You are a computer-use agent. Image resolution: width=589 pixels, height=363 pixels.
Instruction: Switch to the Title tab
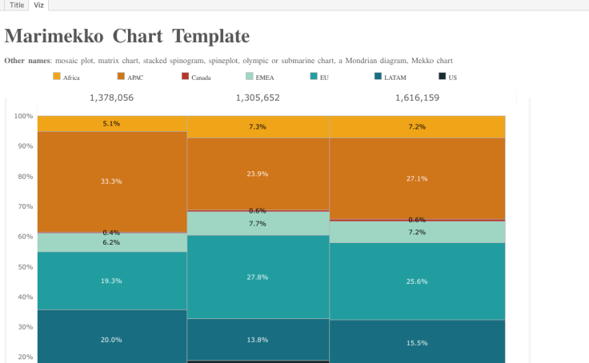tap(16, 5)
